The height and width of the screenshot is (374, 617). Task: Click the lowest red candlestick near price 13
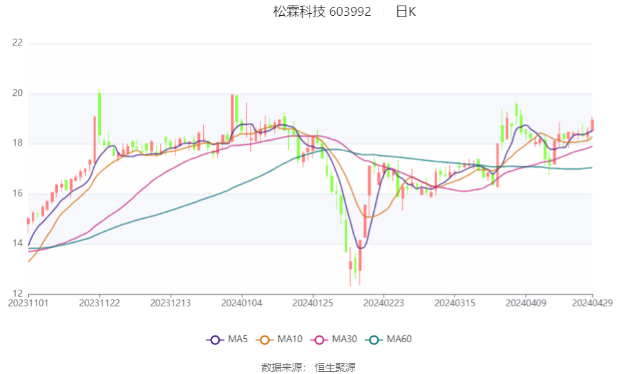tap(350, 266)
